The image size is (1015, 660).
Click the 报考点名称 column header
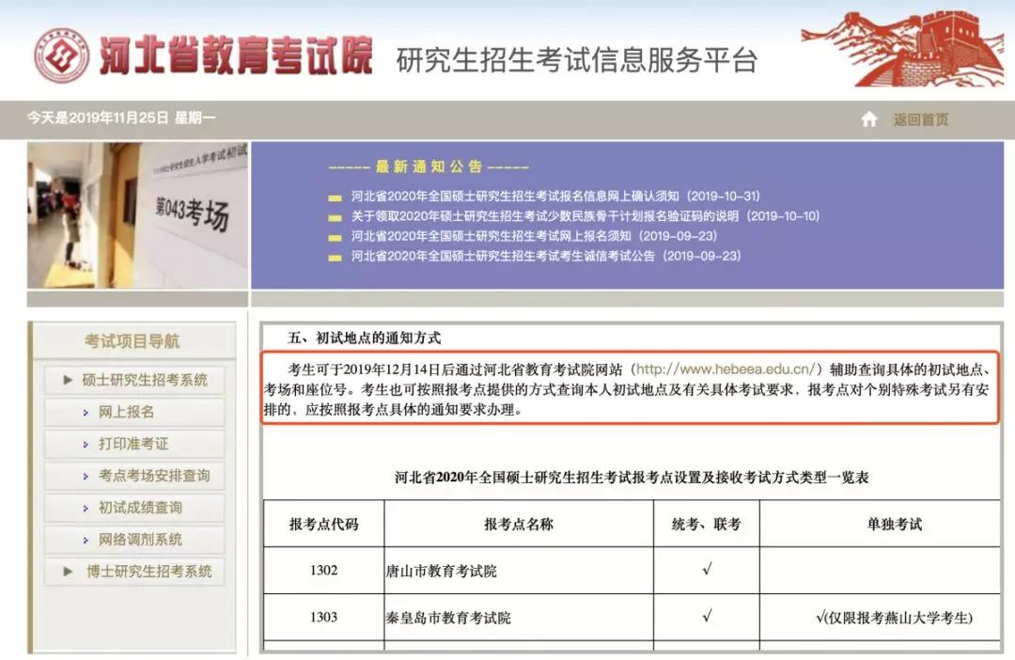point(519,524)
